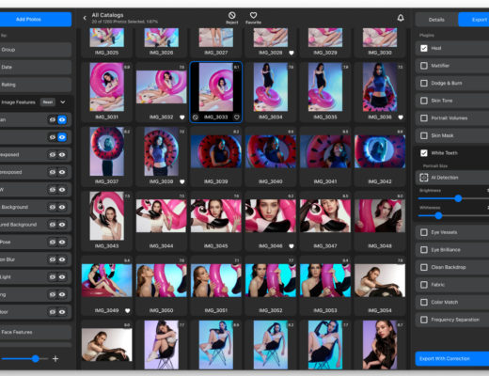The width and height of the screenshot is (489, 376).
Task: Toggle the eye icon in the 'door' row
Action: coord(62,312)
